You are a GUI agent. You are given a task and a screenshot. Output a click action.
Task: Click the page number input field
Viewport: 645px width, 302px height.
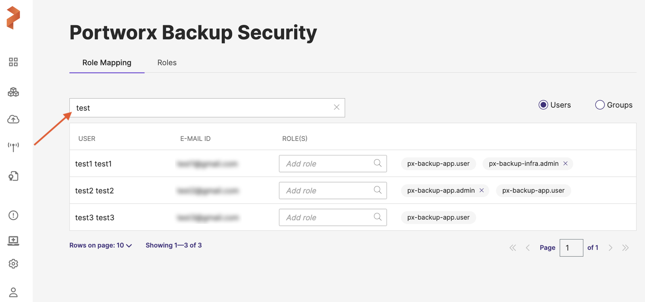click(571, 248)
